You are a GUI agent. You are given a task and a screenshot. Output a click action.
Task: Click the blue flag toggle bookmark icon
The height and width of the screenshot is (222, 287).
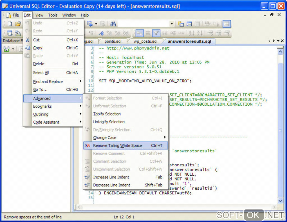click(x=101, y=33)
